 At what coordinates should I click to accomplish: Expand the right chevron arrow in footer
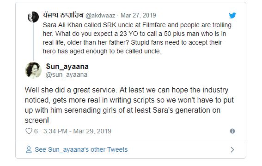pyautogui.click(x=232, y=150)
